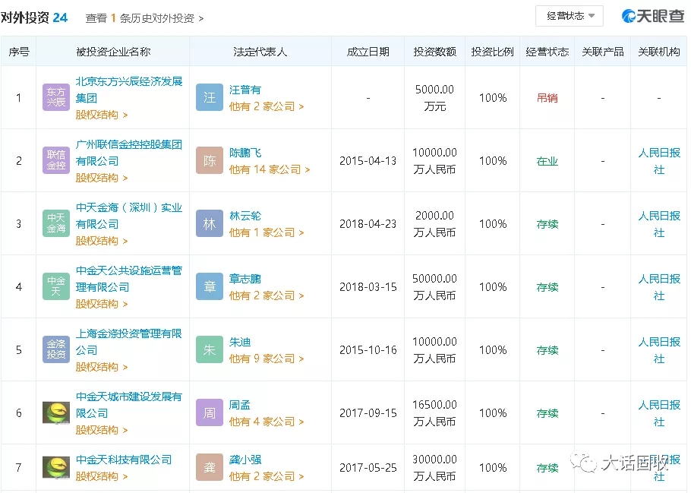Screen dimensions: 691x493
Task: Click legal representative name 林云轮
Action: (x=245, y=216)
